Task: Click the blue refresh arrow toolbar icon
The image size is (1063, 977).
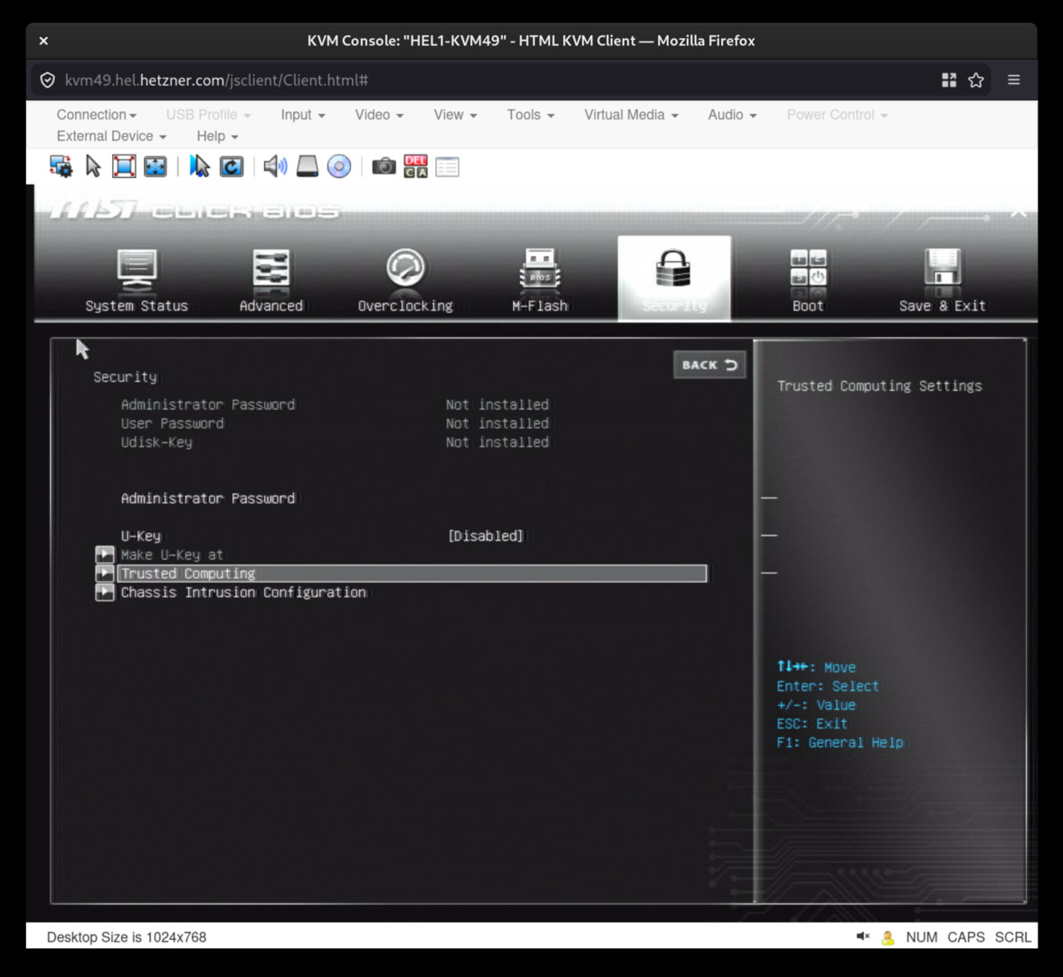Action: 232,166
